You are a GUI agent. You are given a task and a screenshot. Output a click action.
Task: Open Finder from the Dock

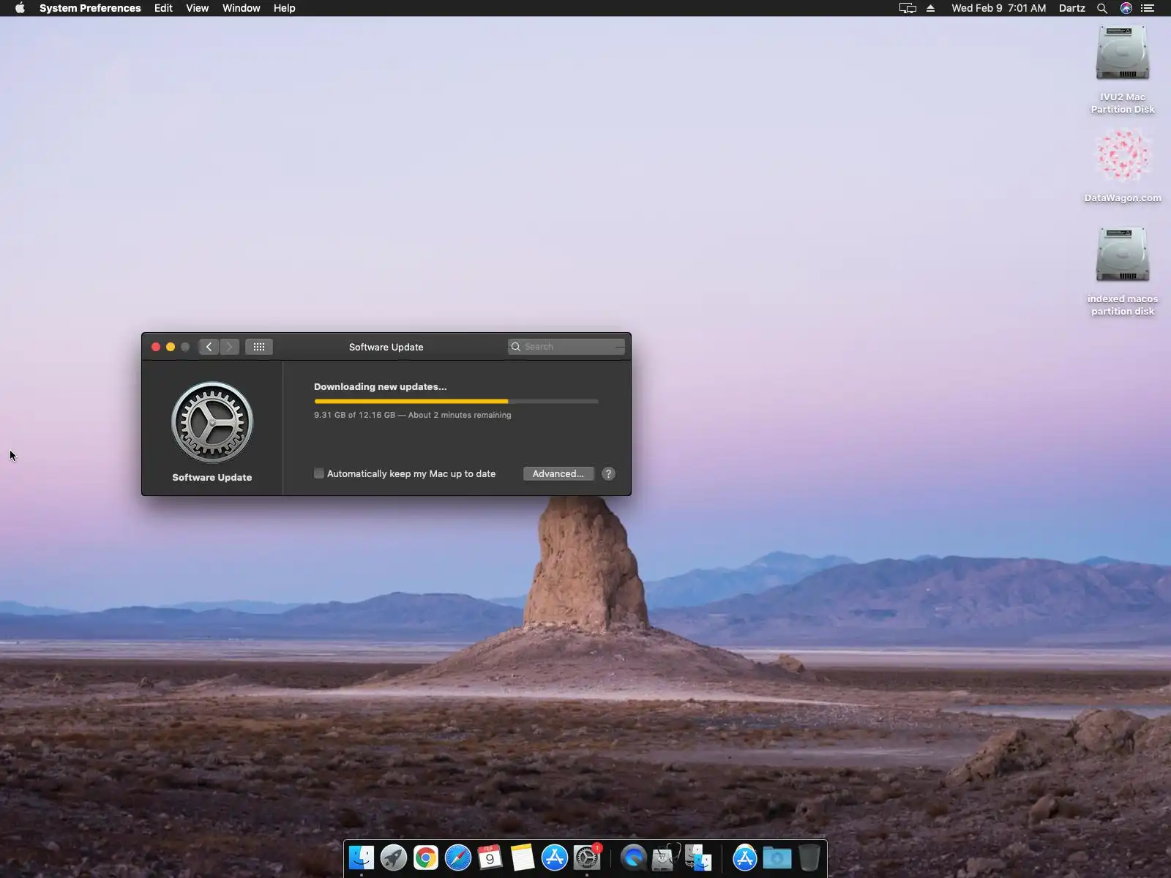point(362,858)
